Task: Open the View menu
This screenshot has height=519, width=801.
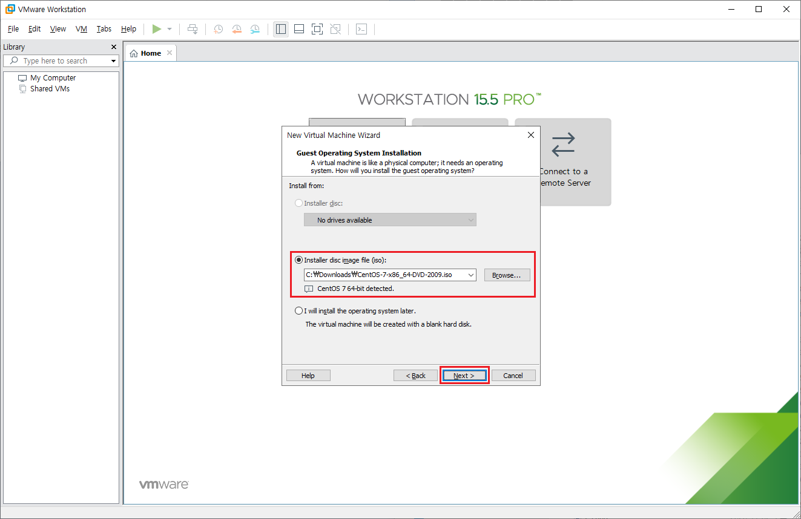Action: click(x=58, y=29)
